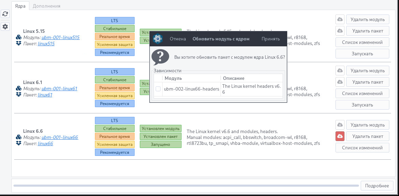
Task: Open the ubm-001-linux61 module link
Action: [x=59, y=88]
